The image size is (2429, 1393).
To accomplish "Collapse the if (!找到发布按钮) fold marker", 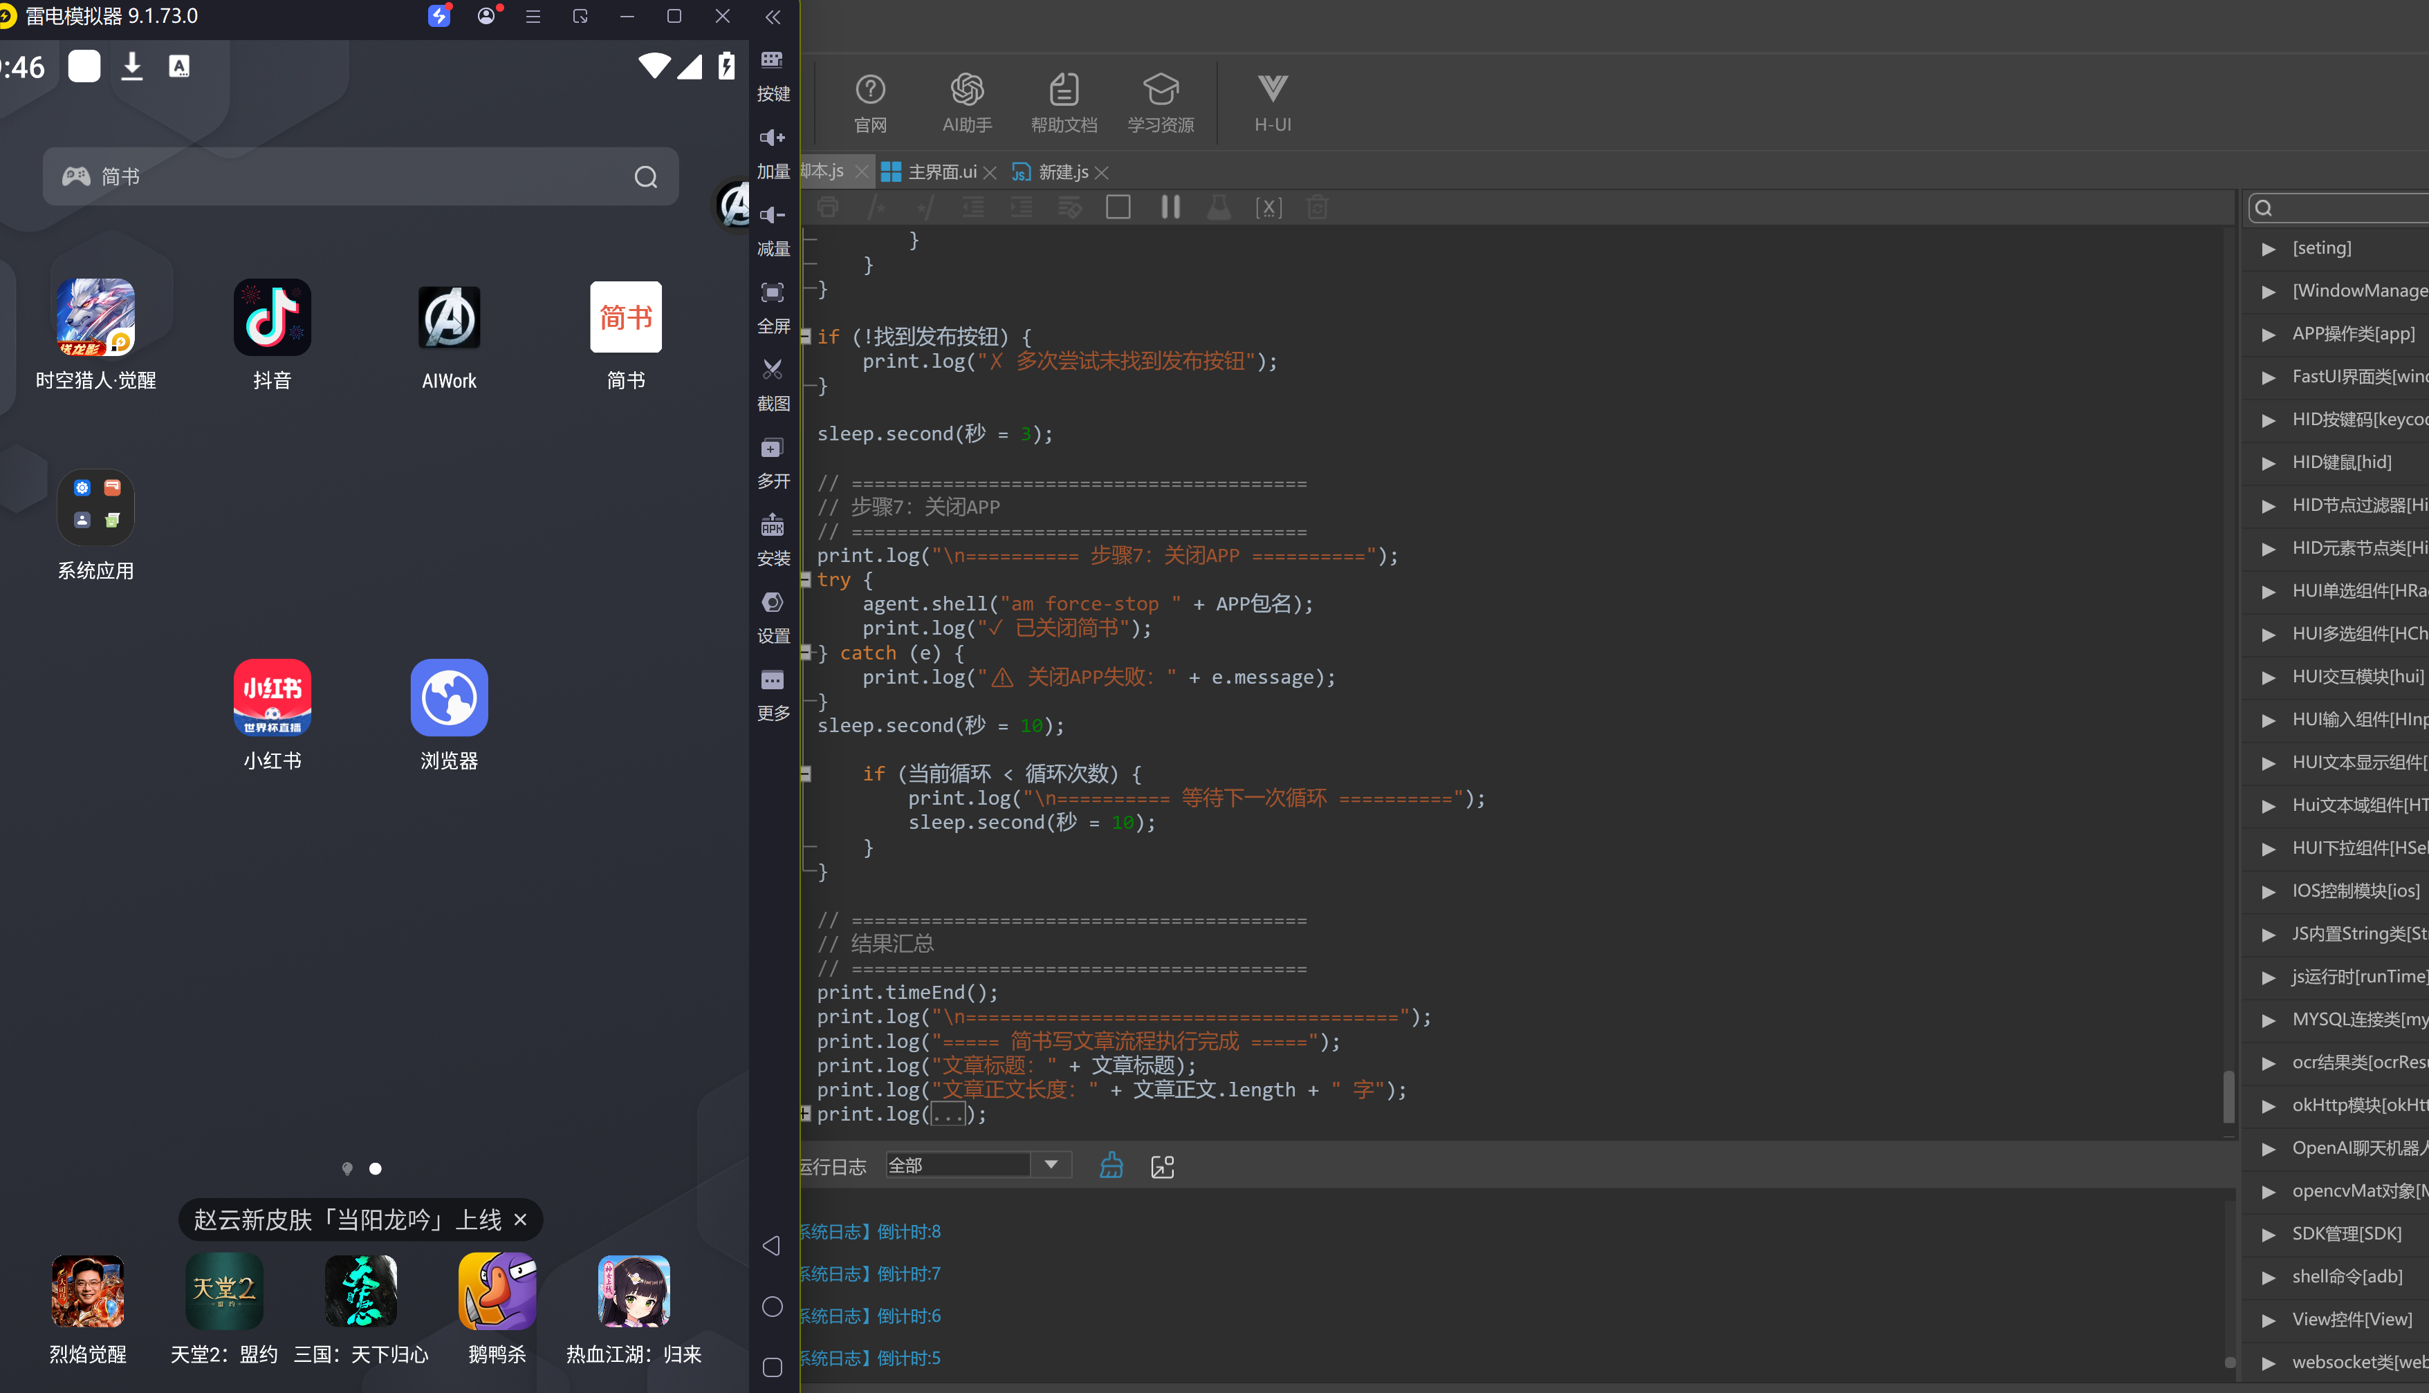I will point(806,337).
